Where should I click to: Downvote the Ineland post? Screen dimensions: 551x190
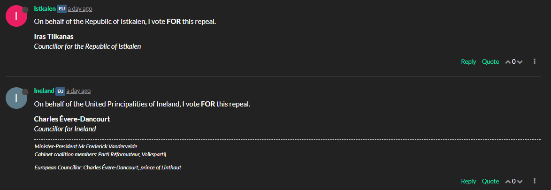[x=520, y=182]
